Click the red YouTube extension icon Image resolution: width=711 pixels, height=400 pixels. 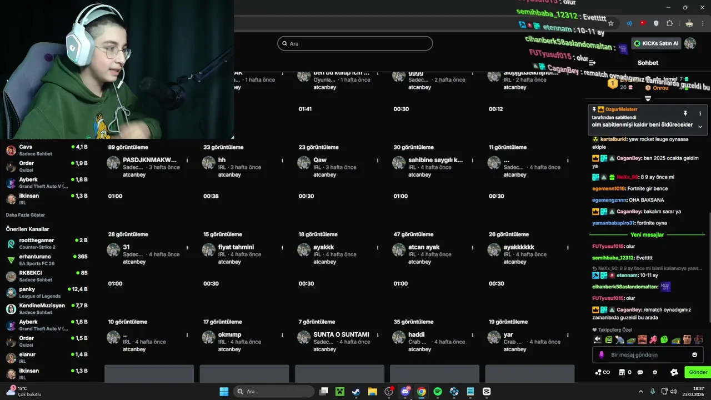click(643, 23)
